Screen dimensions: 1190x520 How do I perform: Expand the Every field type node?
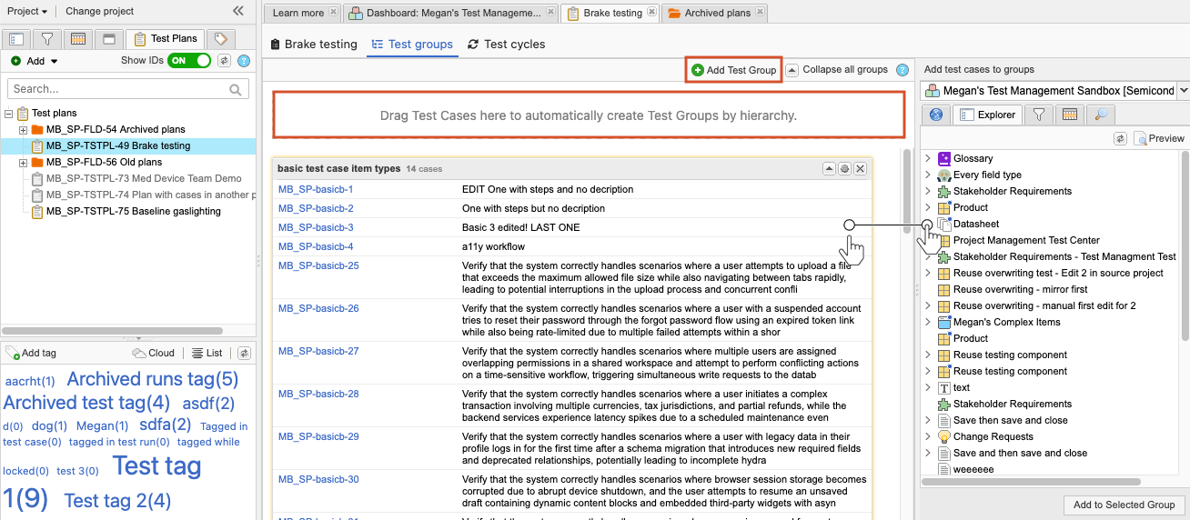click(x=928, y=175)
